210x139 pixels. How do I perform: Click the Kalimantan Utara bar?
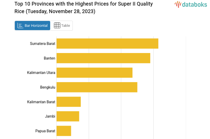tap(94, 73)
